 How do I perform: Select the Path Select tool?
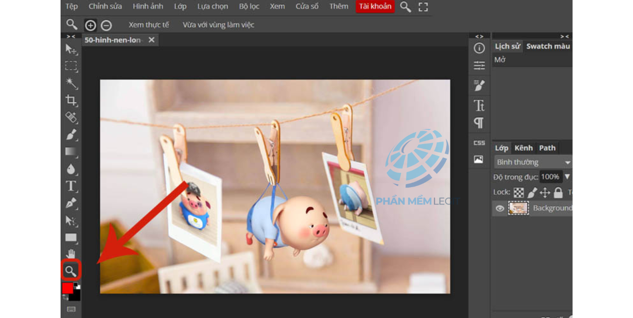[71, 221]
